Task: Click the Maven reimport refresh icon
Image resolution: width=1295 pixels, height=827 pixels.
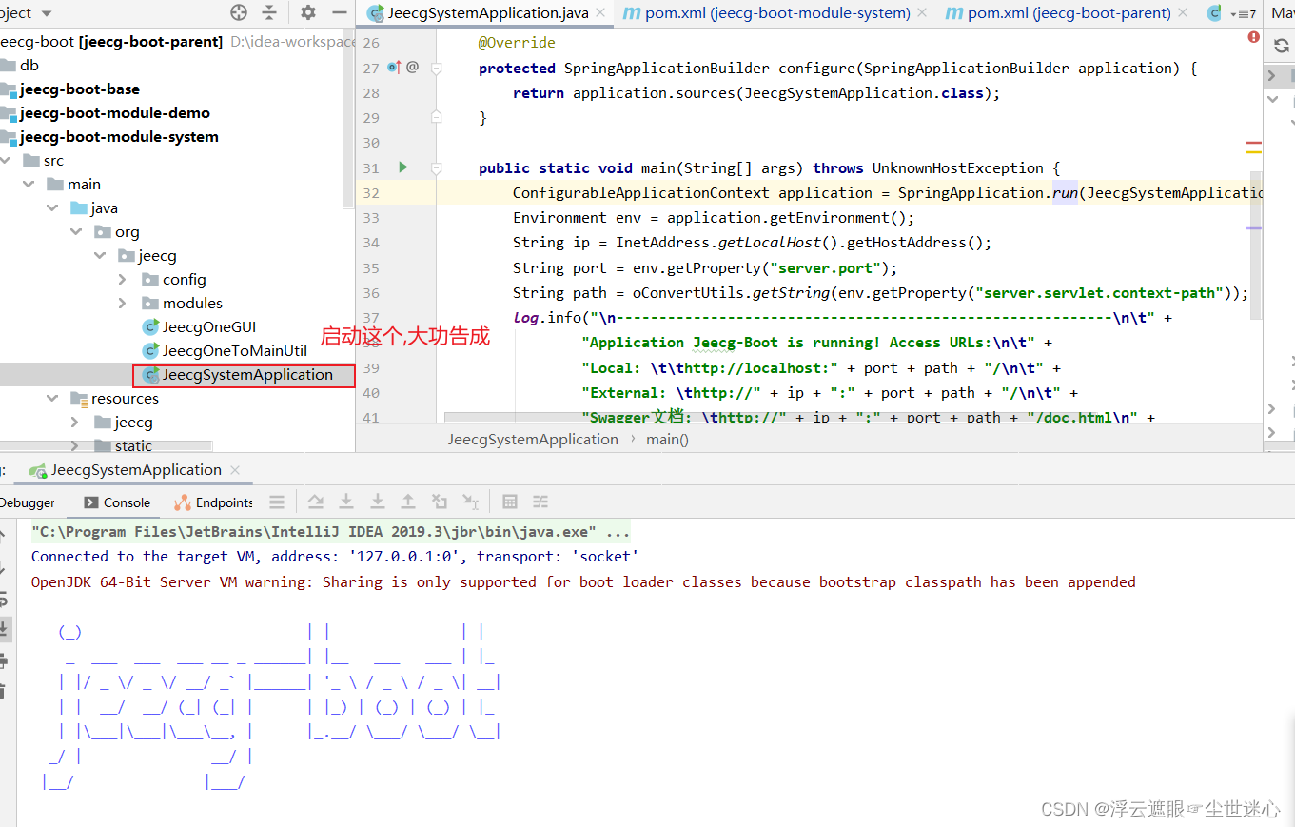Action: 1281,45
